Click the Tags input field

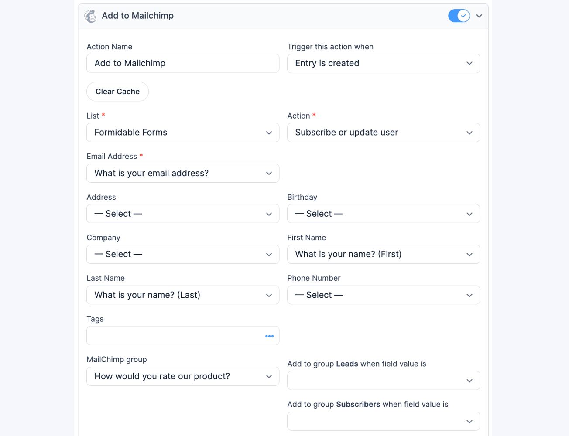click(x=183, y=336)
